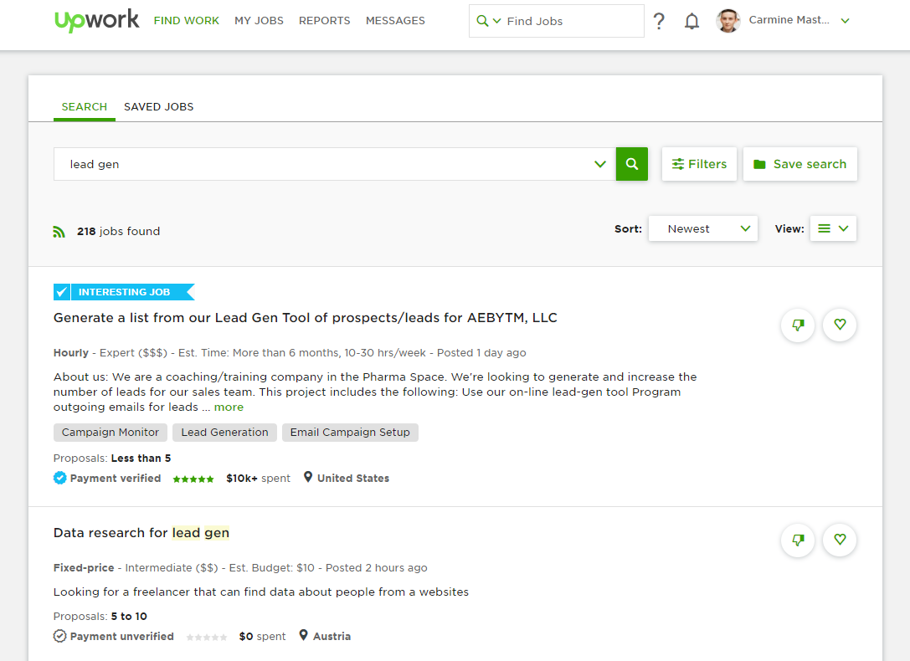This screenshot has width=910, height=661.
Task: Open Reports menu
Action: 325,21
